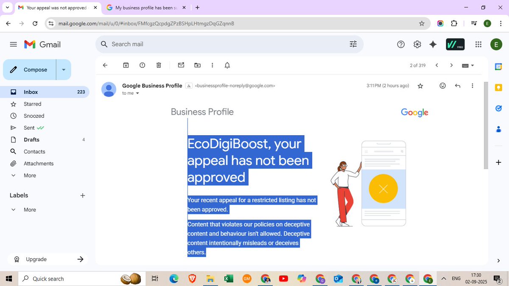Screen dimensions: 509x286
Task: Open Gmail settings gear
Action: click(417, 44)
